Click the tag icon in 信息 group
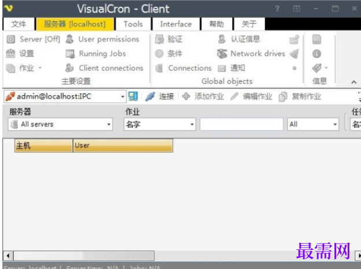The width and height of the screenshot is (361, 269). [x=317, y=68]
